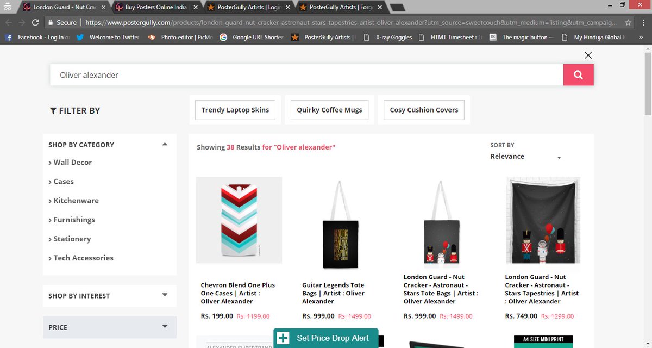Click the Guitar Legends black tote bag image

point(341,224)
